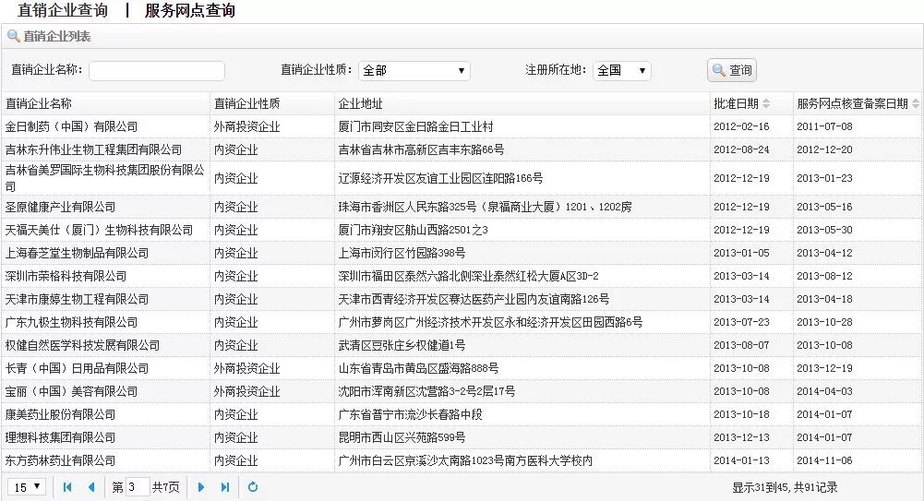924x501 pixels.
Task: Go to next page of results
Action: coord(201,487)
